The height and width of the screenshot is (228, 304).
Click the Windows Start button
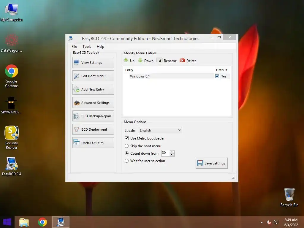click(x=7, y=222)
